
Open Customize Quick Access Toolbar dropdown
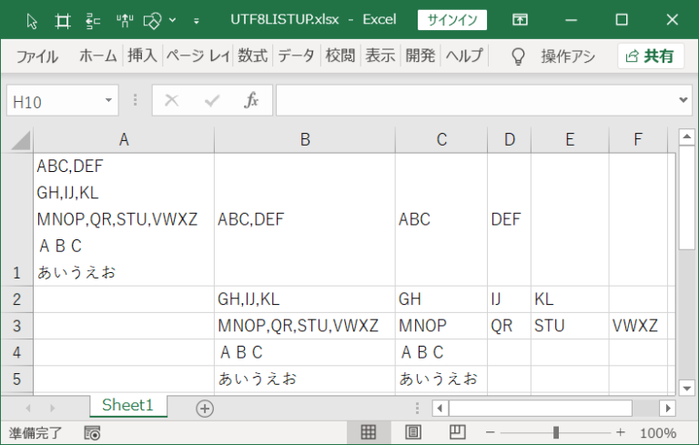tap(197, 21)
